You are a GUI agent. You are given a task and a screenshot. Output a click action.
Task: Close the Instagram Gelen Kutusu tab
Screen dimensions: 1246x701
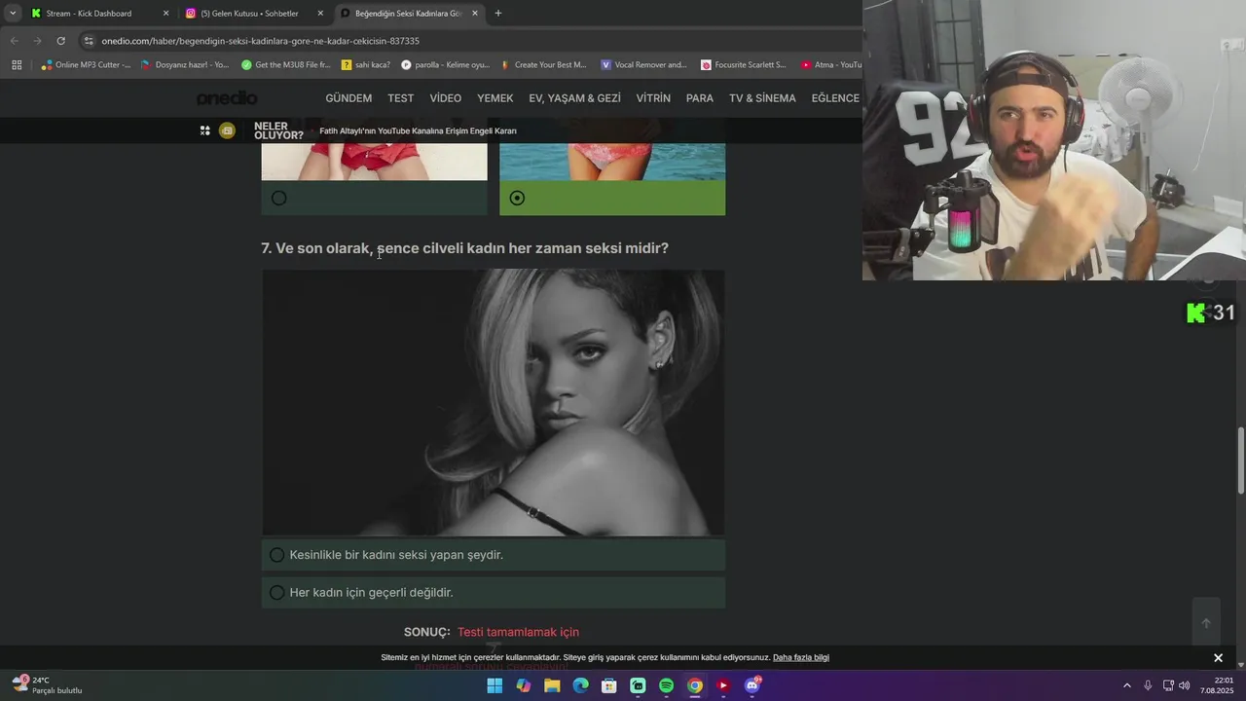pyautogui.click(x=320, y=14)
